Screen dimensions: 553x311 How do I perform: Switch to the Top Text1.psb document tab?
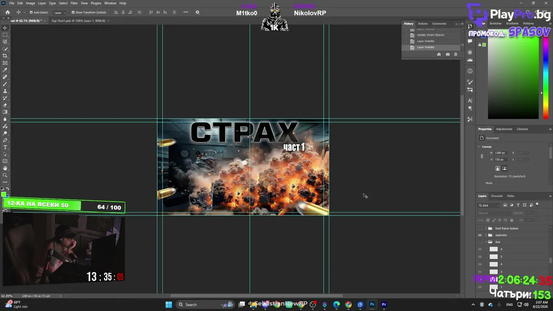pyautogui.click(x=78, y=21)
